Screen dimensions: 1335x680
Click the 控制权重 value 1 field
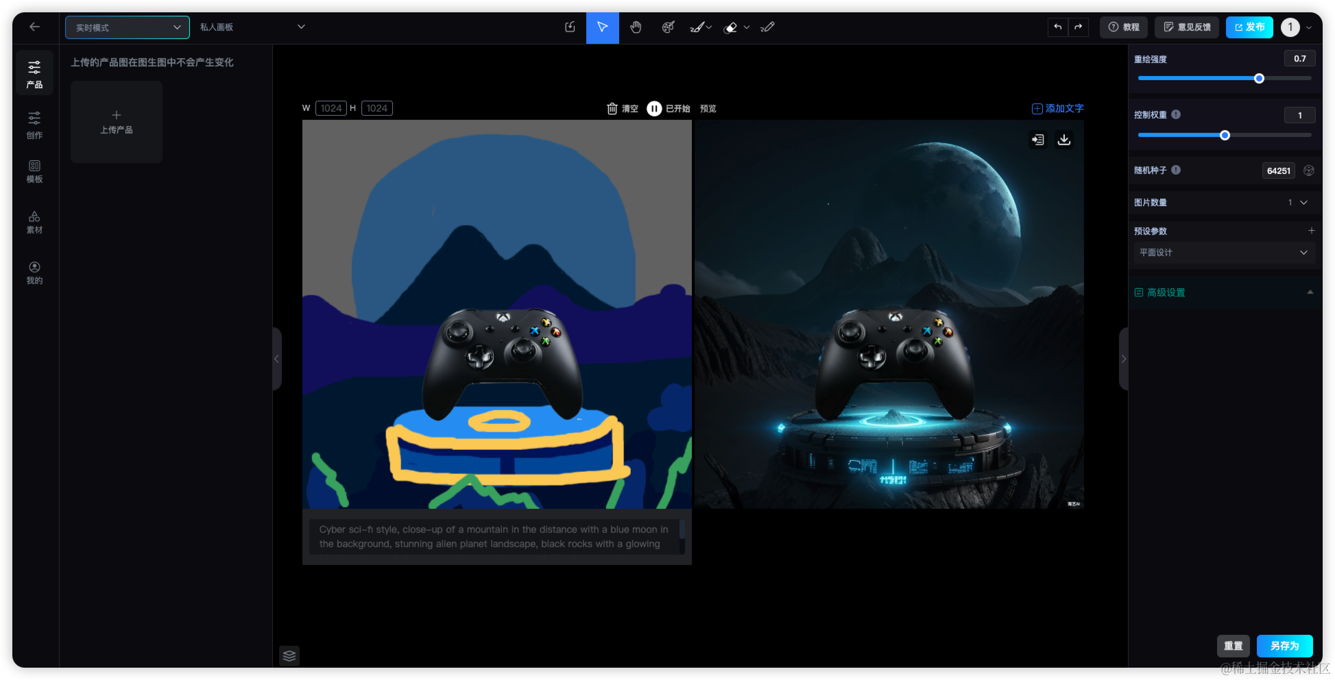[1299, 115]
